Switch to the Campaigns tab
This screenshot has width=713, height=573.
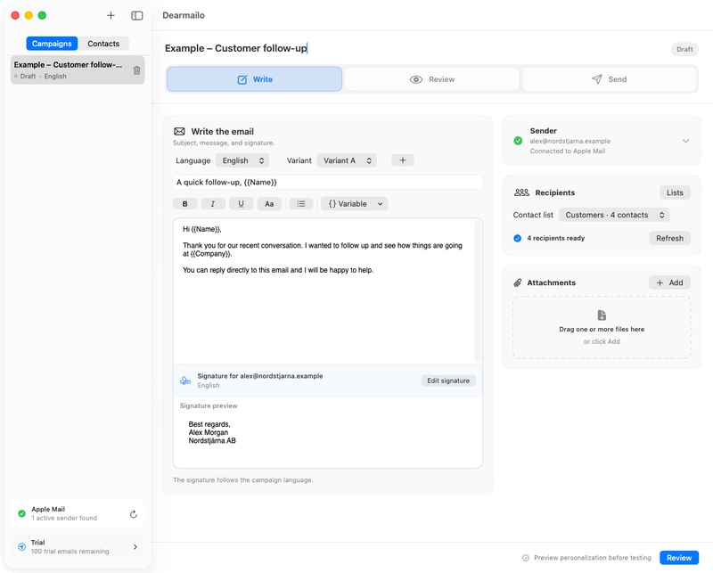click(52, 44)
